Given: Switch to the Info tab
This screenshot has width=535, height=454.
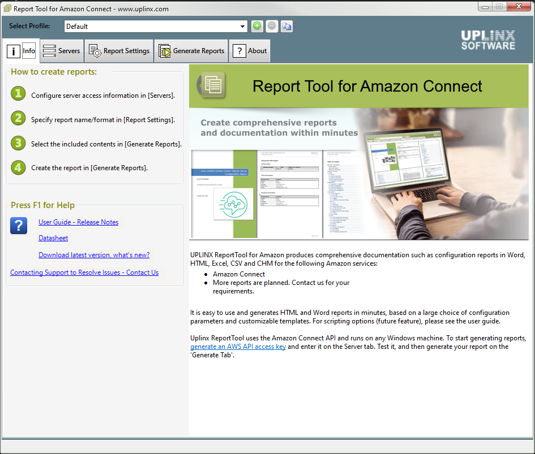Looking at the screenshot, I should click(21, 51).
